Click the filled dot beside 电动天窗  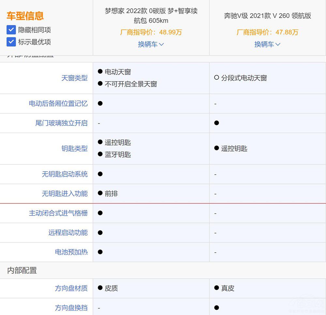[100, 71]
